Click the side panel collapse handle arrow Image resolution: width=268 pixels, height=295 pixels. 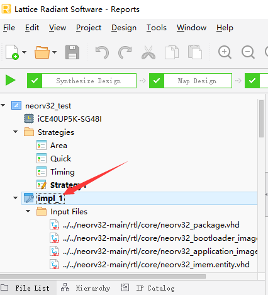tap(266, 195)
